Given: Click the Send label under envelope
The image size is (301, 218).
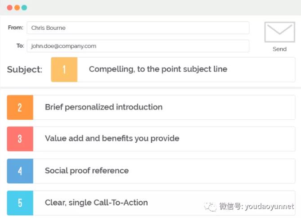Looking at the screenshot, I should pyautogui.click(x=279, y=49).
